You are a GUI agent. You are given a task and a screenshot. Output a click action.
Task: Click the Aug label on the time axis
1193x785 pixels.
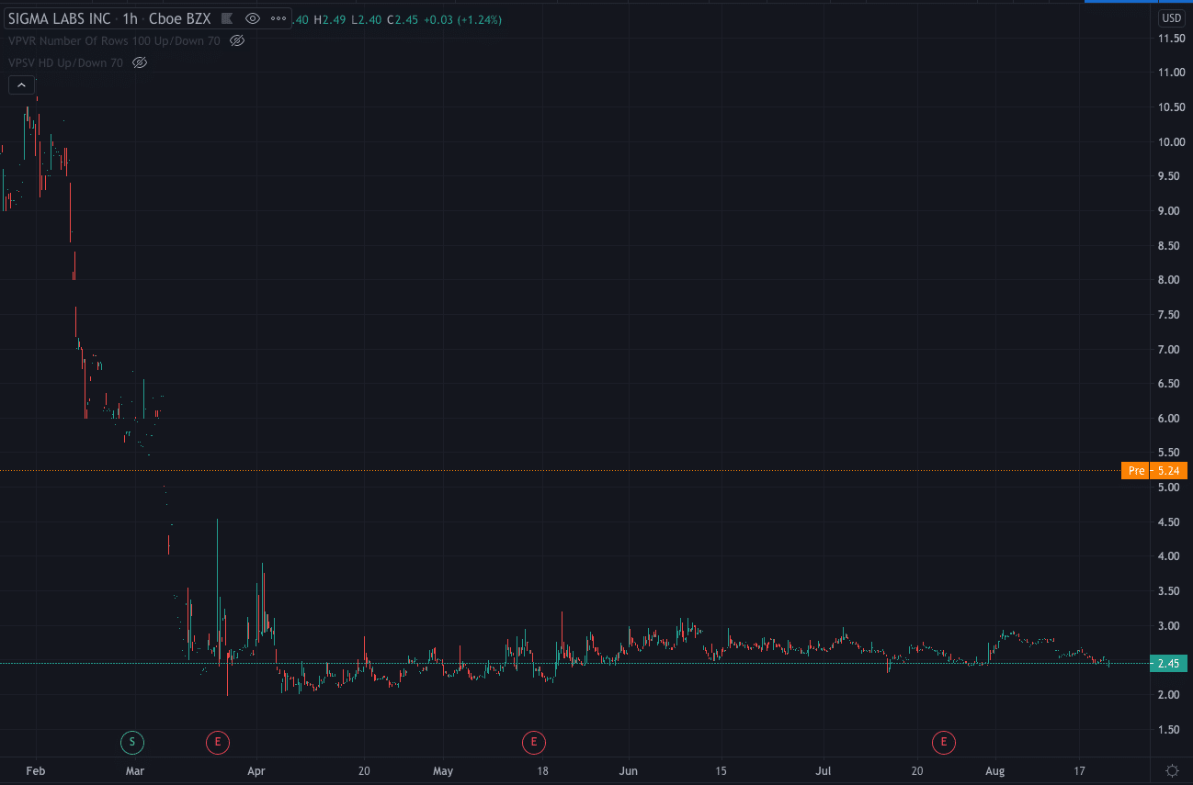click(x=995, y=770)
